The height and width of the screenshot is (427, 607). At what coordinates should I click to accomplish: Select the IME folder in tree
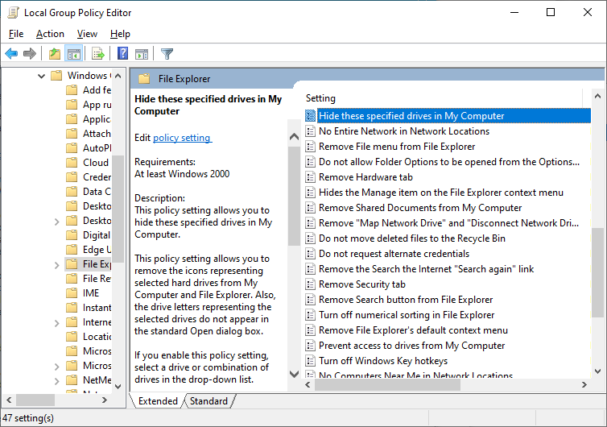(91, 293)
